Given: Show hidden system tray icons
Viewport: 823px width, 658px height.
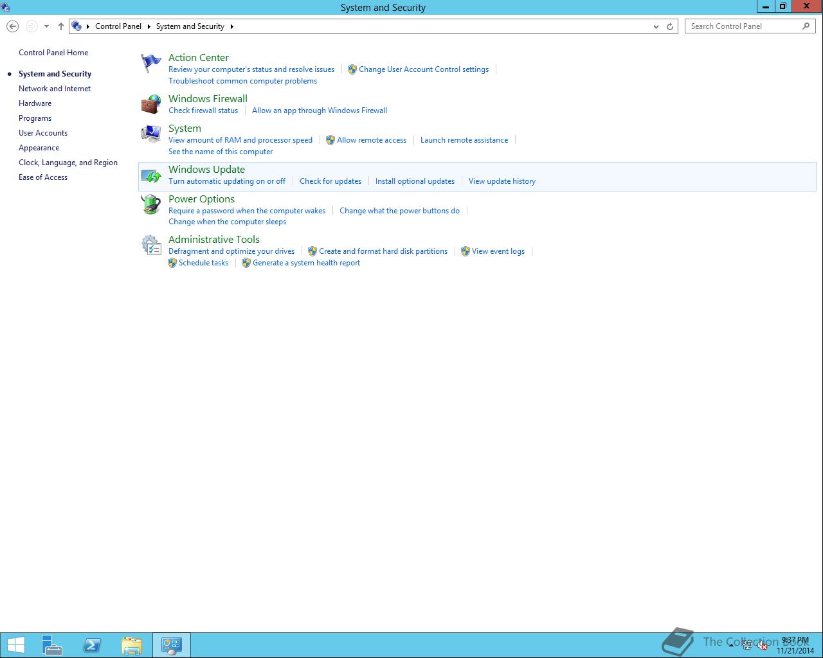Looking at the screenshot, I should pyautogui.click(x=731, y=645).
